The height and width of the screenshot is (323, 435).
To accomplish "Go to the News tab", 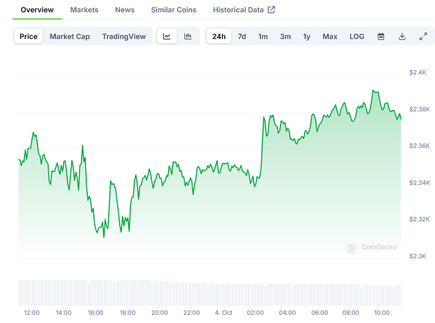I will (x=125, y=10).
